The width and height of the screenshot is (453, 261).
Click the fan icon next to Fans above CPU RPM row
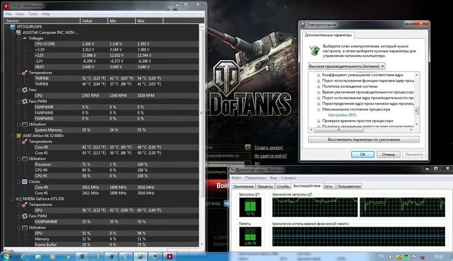(x=24, y=90)
